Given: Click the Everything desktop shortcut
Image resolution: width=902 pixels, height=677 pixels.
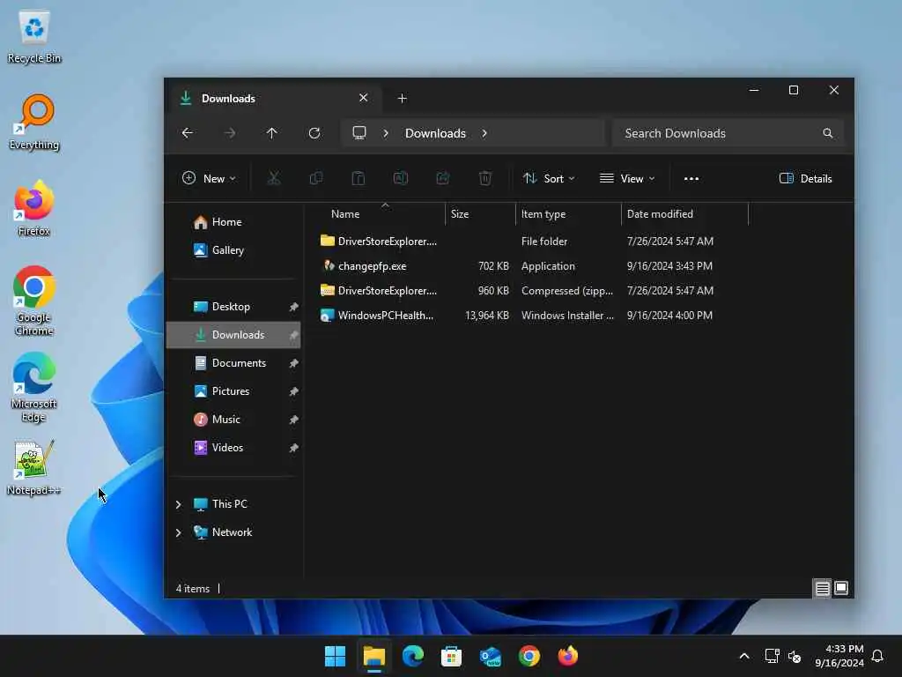Looking at the screenshot, I should pyautogui.click(x=34, y=123).
